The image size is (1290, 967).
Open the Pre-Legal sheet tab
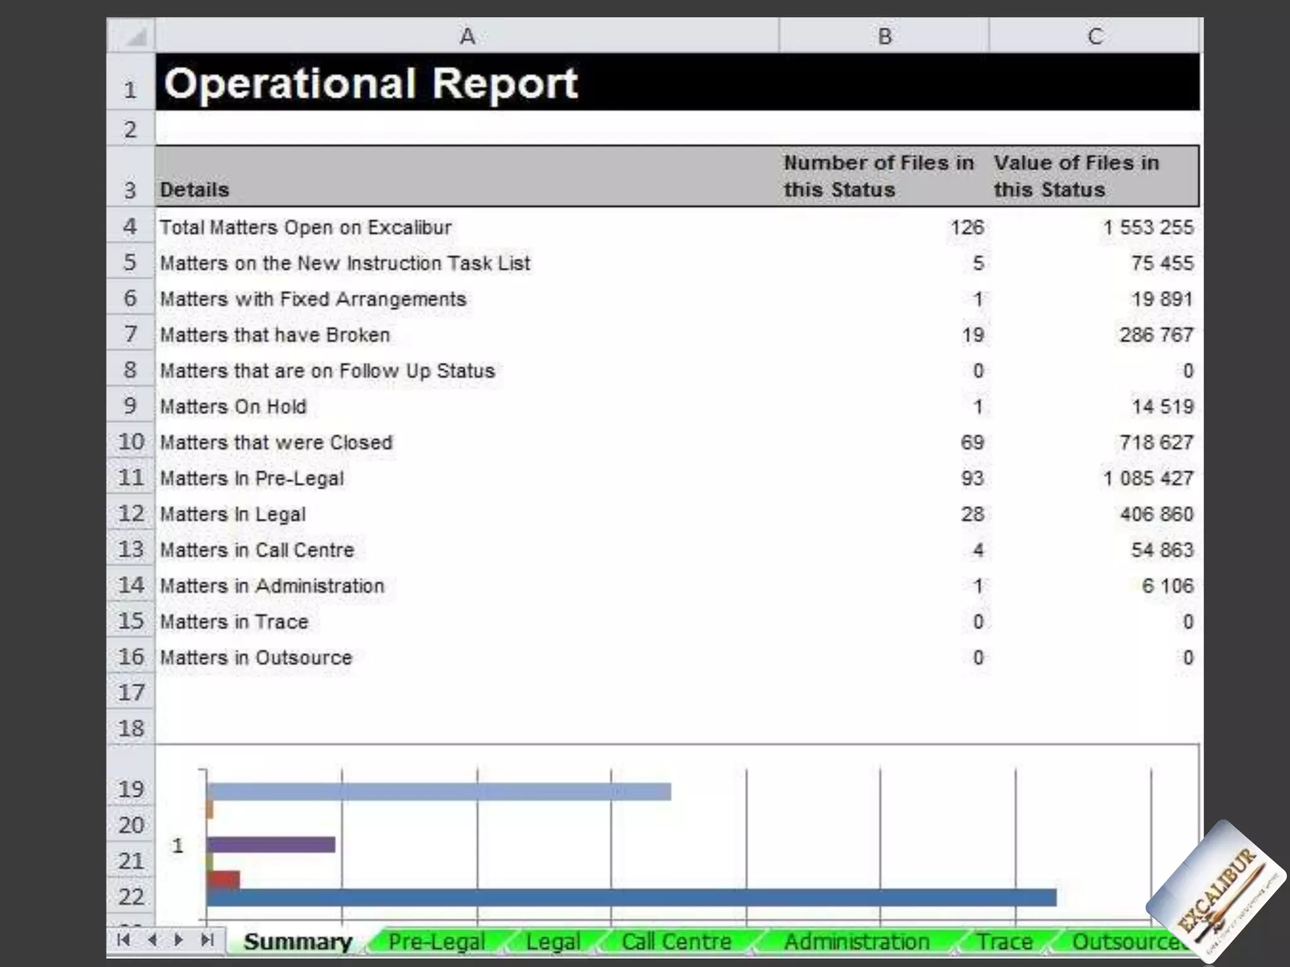pos(437,941)
